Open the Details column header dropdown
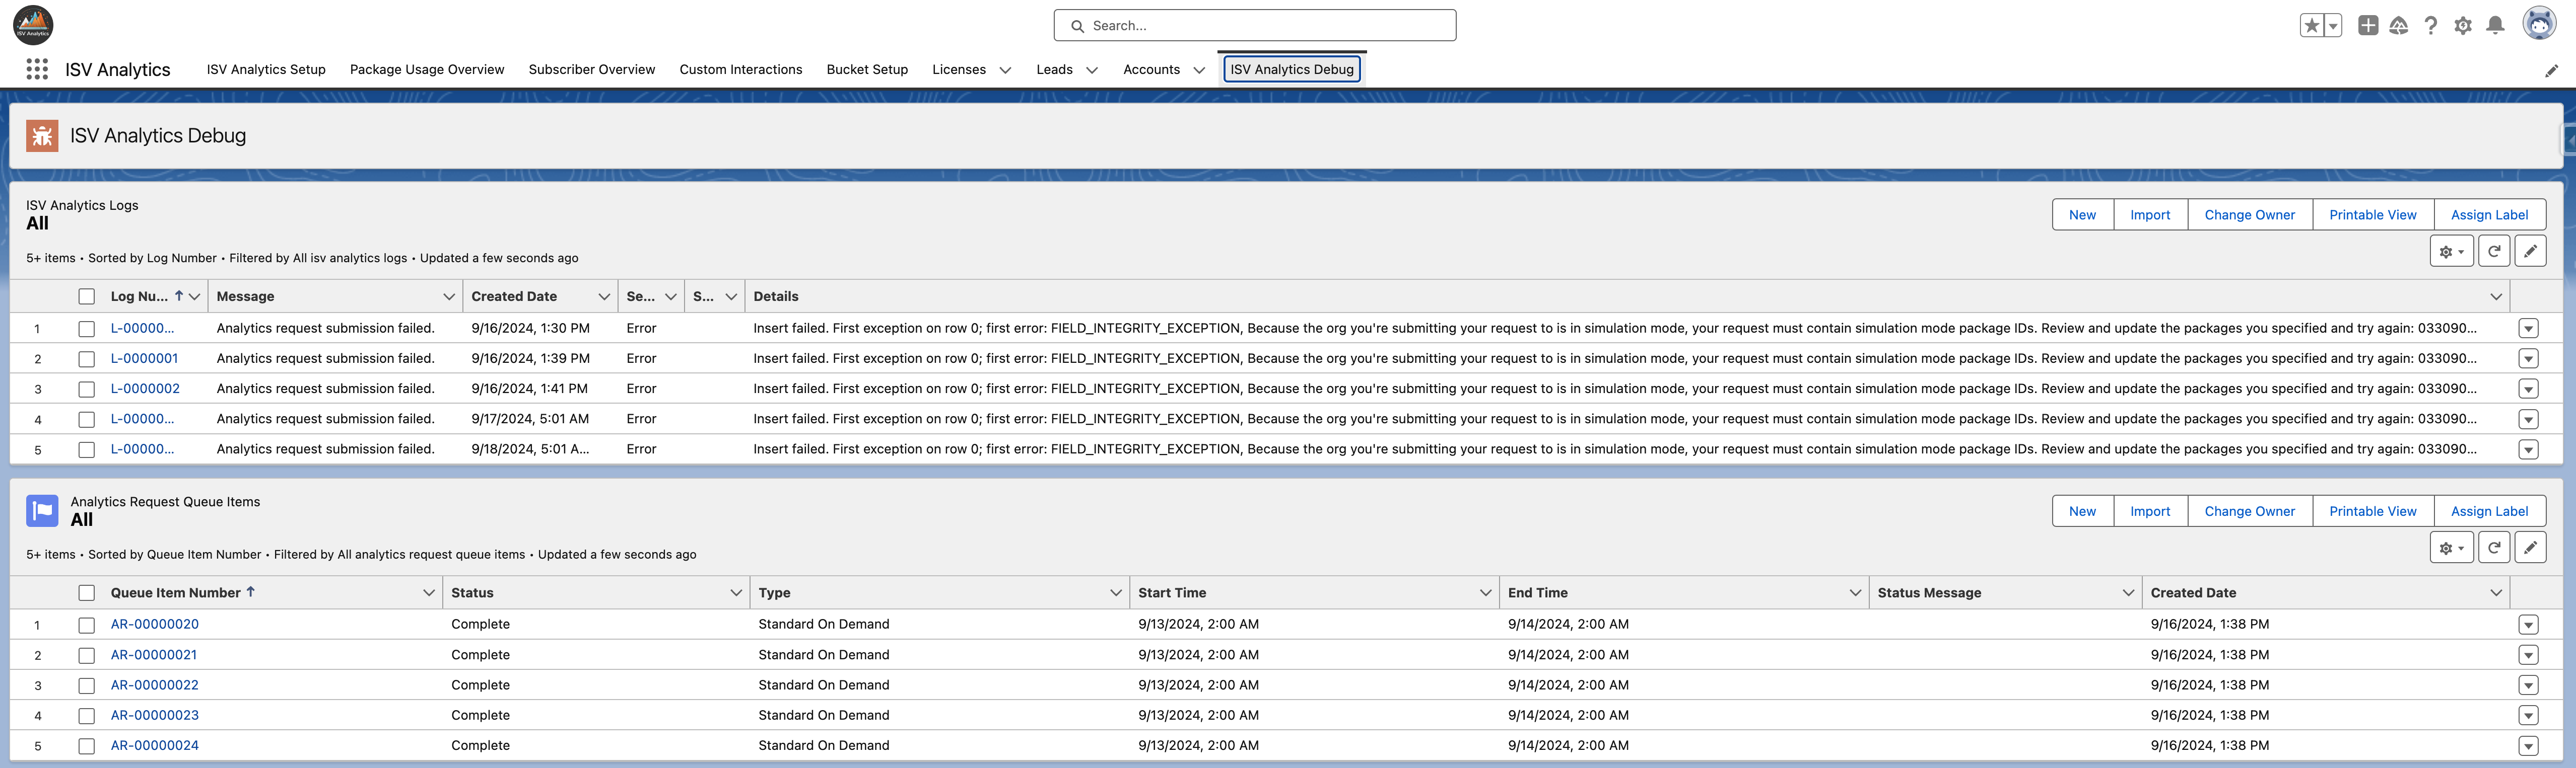2576x768 pixels. tap(2496, 296)
